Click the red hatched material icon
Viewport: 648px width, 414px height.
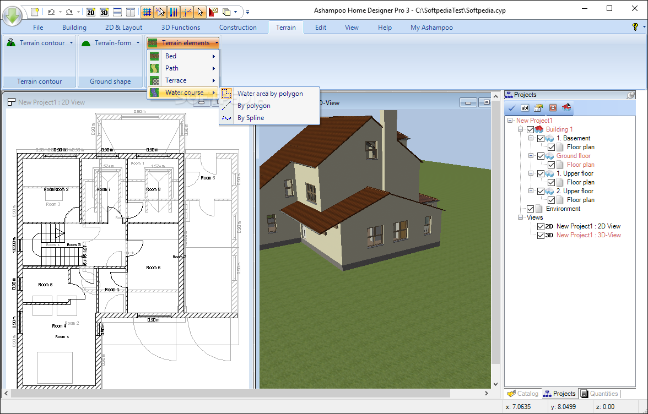click(x=213, y=12)
